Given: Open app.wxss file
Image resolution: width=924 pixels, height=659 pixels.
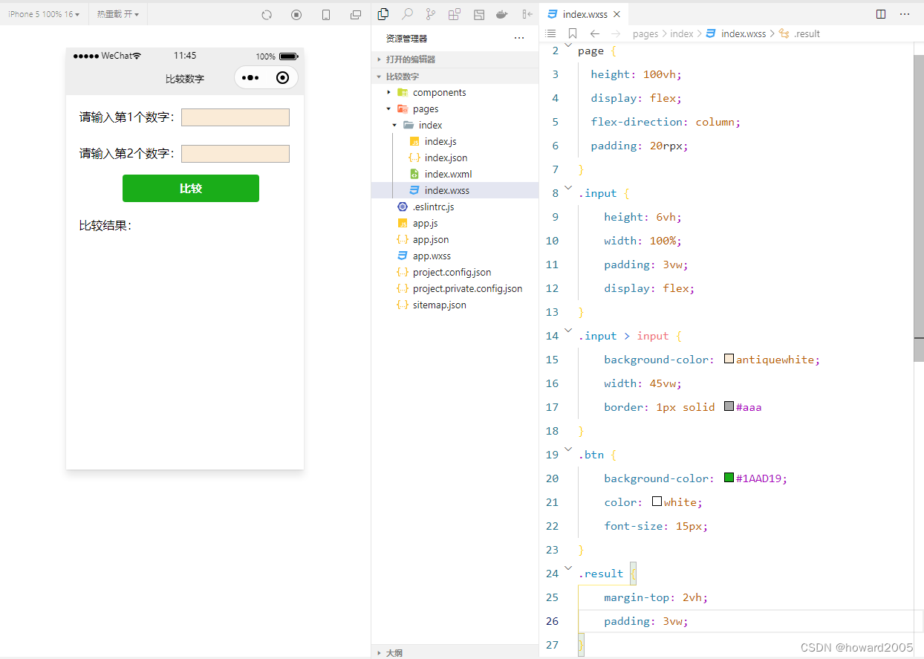Looking at the screenshot, I should 455,256.
